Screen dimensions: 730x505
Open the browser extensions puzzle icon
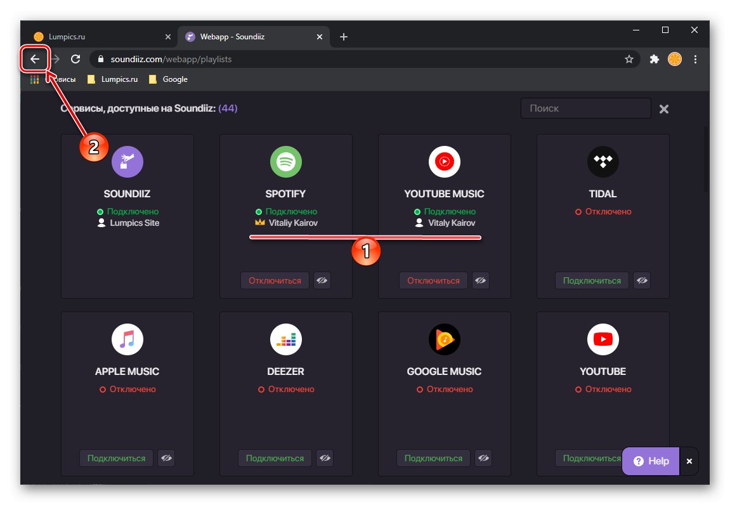point(654,59)
